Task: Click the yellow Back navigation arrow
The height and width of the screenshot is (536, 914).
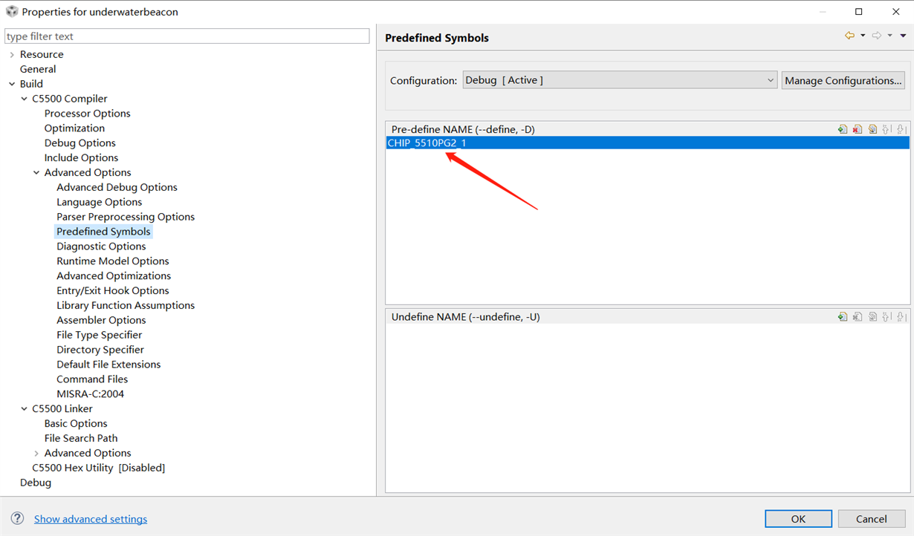Action: point(849,36)
